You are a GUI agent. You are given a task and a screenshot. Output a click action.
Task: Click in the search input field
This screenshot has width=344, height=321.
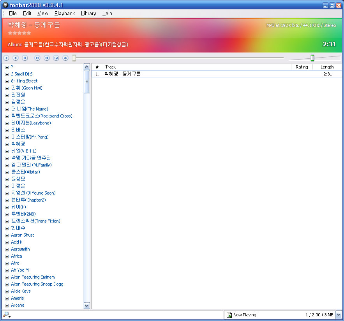(116, 315)
